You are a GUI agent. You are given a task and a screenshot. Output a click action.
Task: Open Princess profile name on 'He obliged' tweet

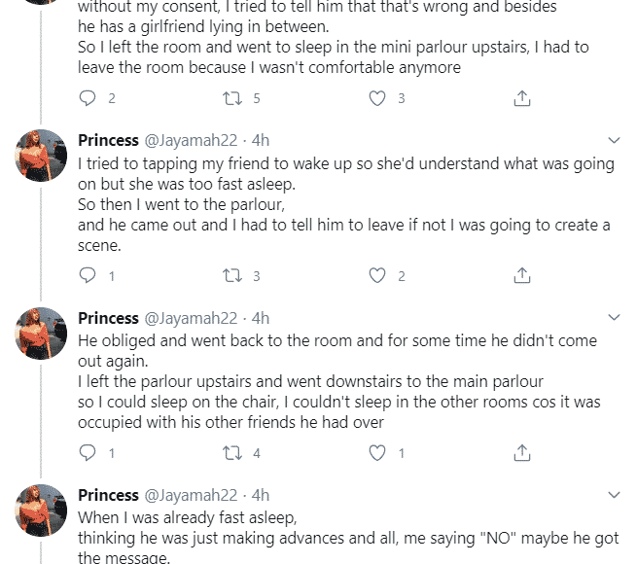(x=108, y=319)
